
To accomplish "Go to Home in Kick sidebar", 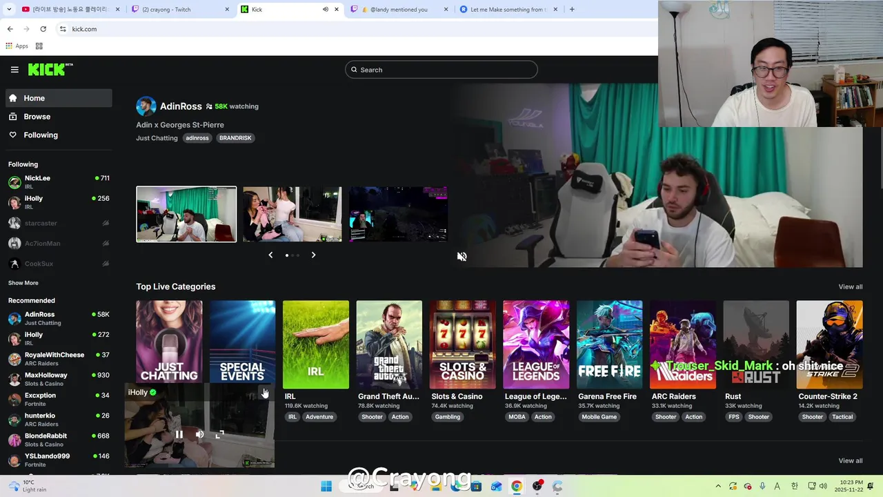I will click(59, 98).
